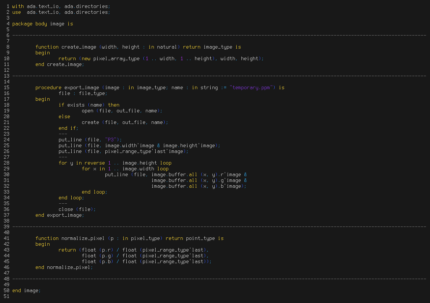This screenshot has width=430, height=303.
Task: Click 'end loop;' on line 33
Action: point(94,192)
